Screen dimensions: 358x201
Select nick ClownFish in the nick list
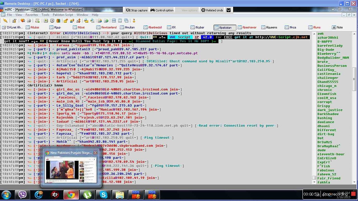tap(327, 94)
